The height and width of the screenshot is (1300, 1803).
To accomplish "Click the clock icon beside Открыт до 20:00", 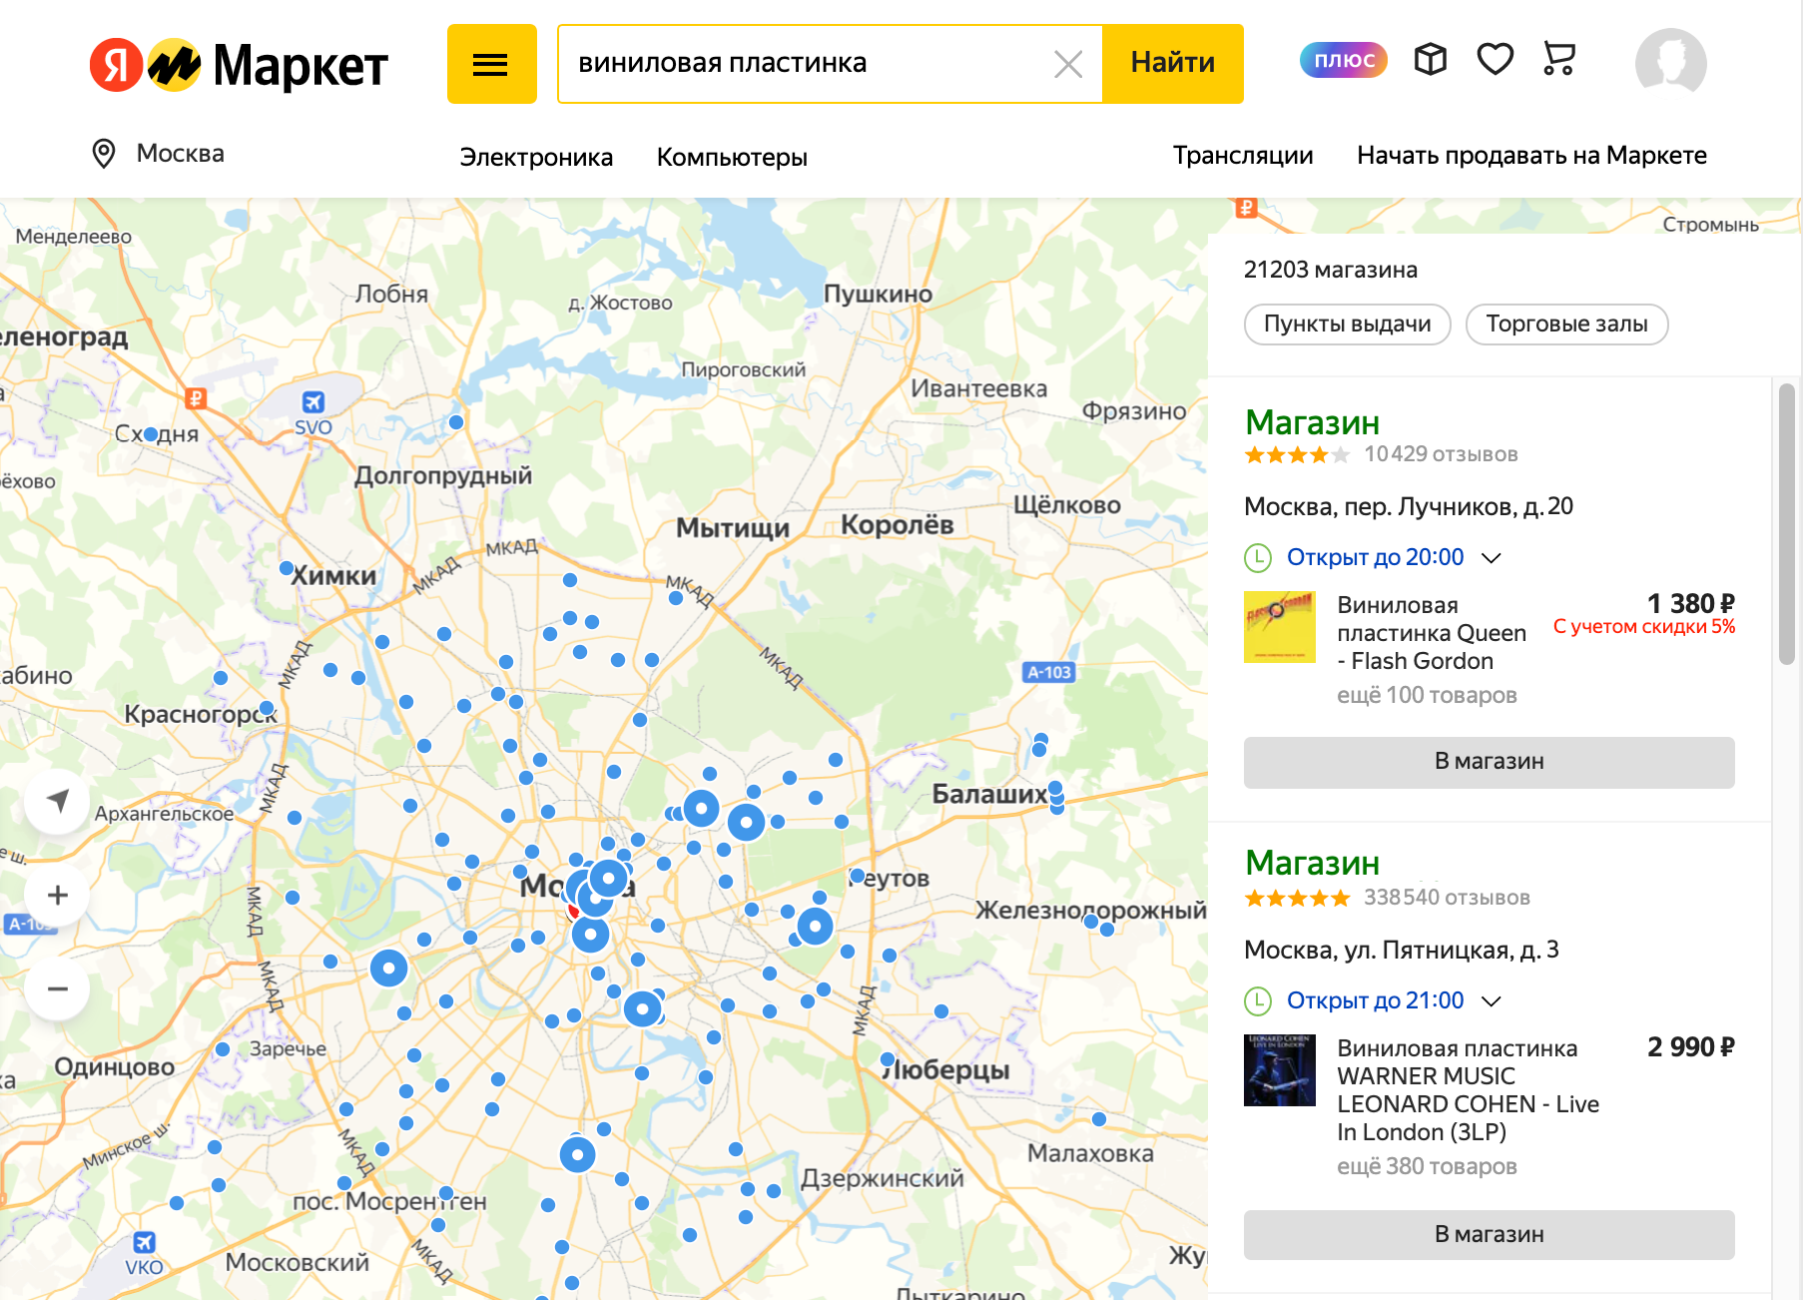I will pyautogui.click(x=1258, y=557).
